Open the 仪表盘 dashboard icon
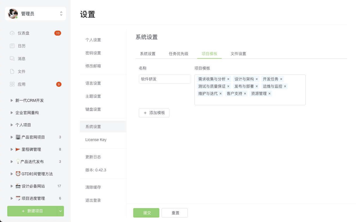This screenshot has width=356, height=222. point(12,33)
